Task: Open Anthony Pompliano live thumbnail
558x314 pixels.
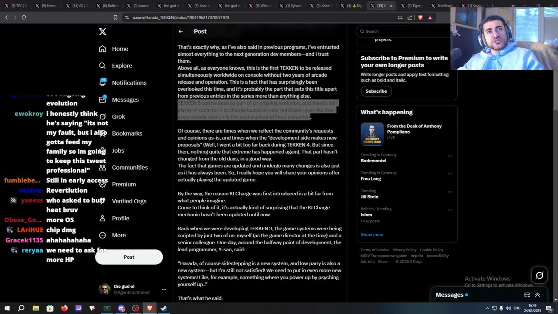Action: click(x=372, y=133)
